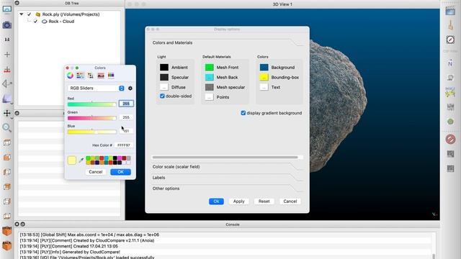This screenshot has height=259, width=461.
Task: Click the magnifier zoom tool in left toolbar
Action: coord(6,128)
